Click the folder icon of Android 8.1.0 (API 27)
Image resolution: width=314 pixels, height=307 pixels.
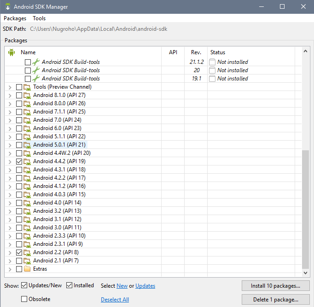click(27, 95)
